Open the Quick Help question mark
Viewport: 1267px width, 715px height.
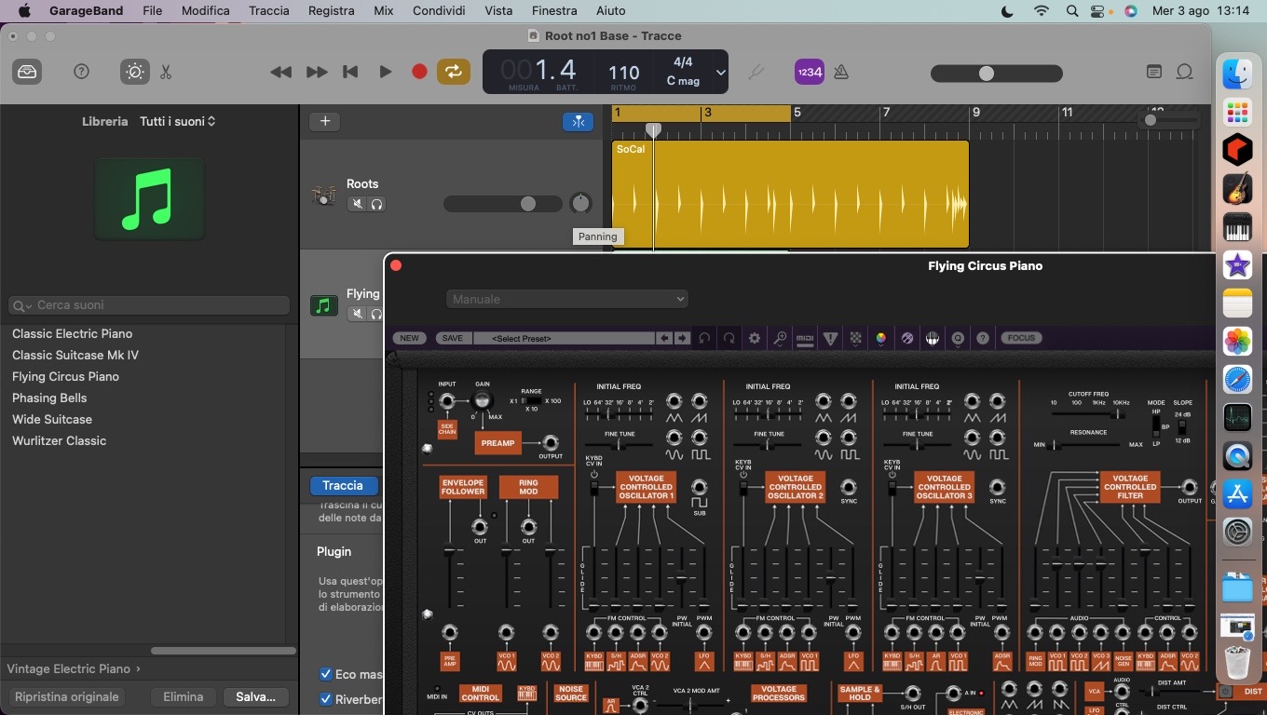81,72
